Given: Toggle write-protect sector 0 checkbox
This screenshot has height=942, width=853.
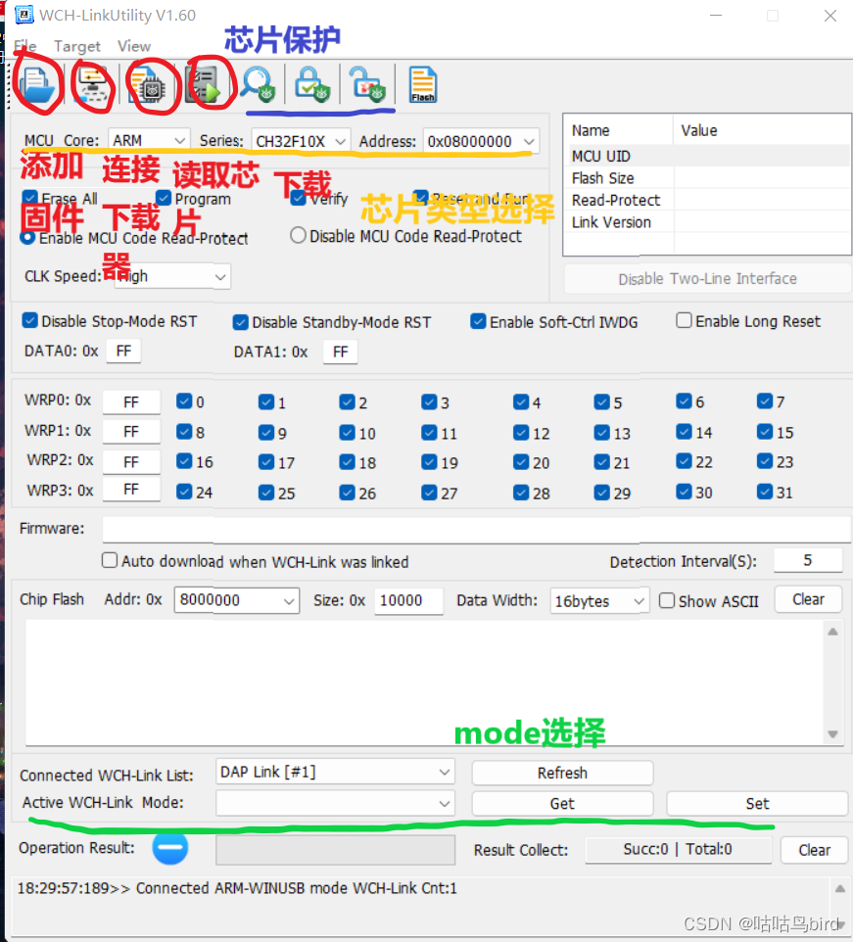Looking at the screenshot, I should coord(184,401).
